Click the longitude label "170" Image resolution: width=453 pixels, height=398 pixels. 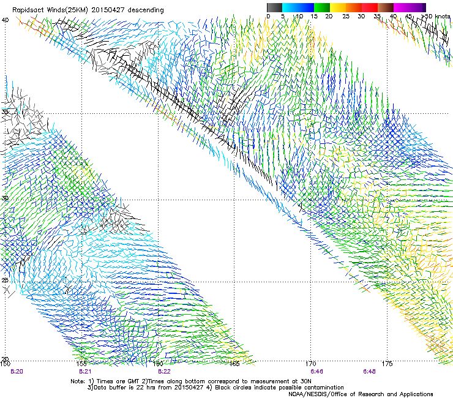click(310, 364)
